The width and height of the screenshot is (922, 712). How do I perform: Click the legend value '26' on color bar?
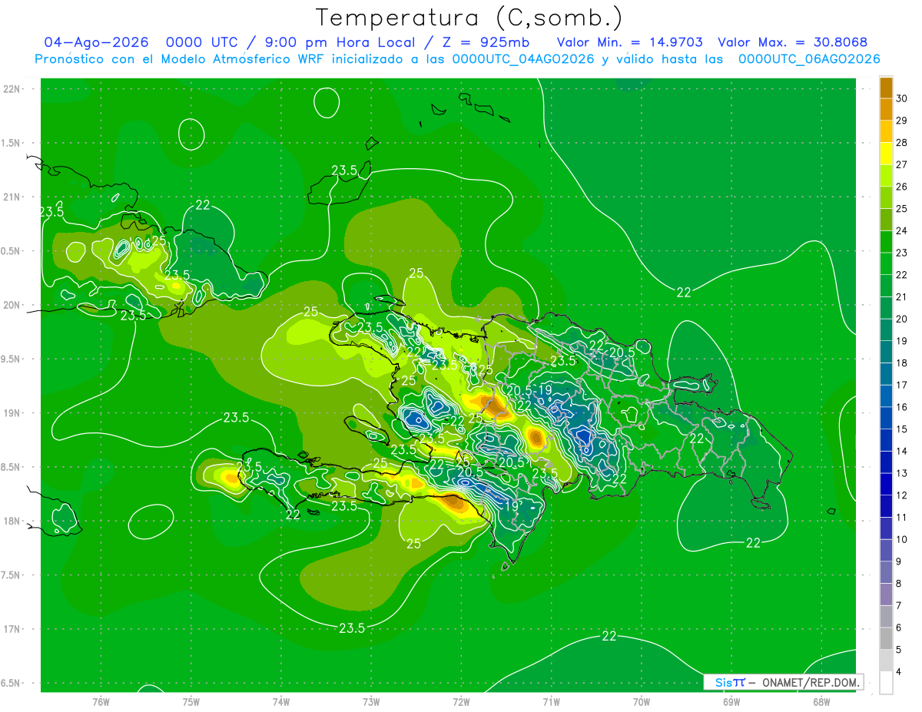pos(902,187)
